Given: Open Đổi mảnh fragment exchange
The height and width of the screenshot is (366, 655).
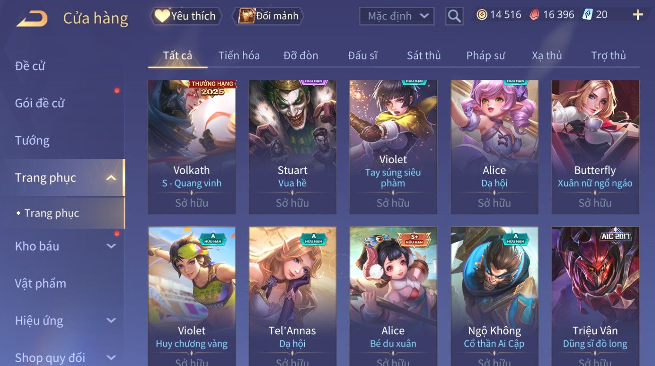Looking at the screenshot, I should pyautogui.click(x=268, y=16).
